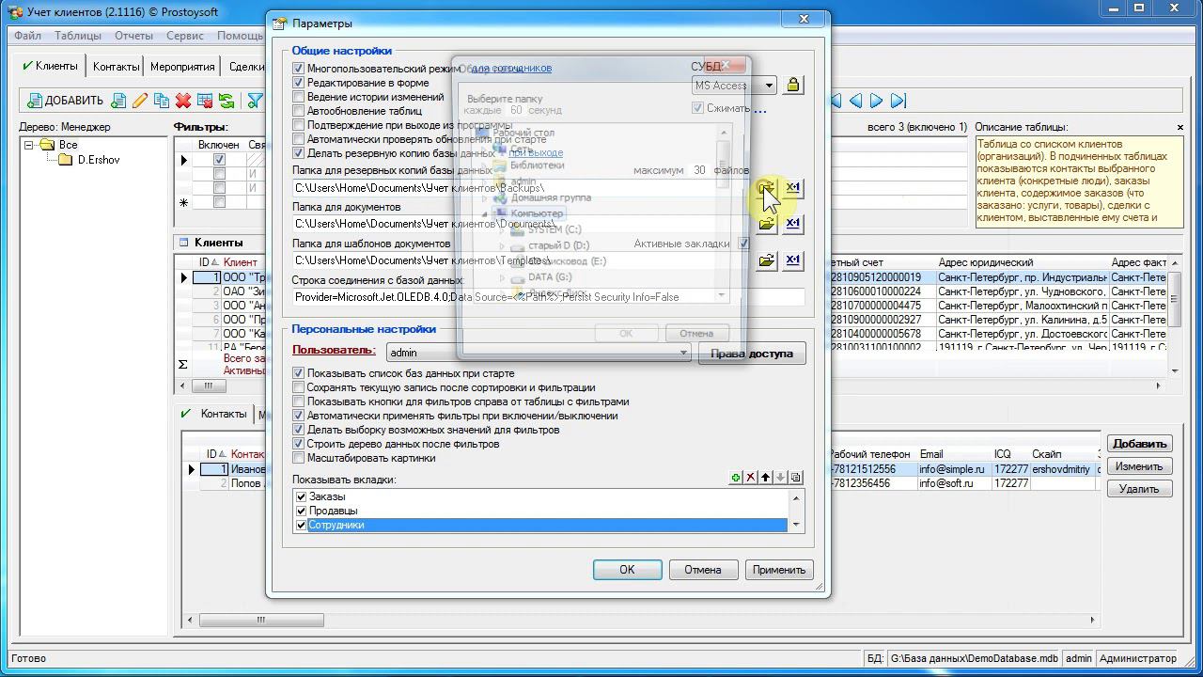This screenshot has width=1203, height=677.
Task: Toggle Редактирование в форме checkbox
Action: point(299,83)
